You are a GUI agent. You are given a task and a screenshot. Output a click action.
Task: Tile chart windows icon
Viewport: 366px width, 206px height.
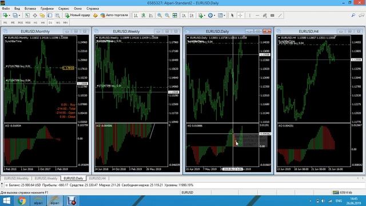(175, 15)
